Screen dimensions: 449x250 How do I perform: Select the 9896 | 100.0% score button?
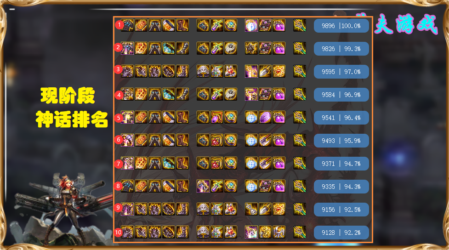pos(341,26)
